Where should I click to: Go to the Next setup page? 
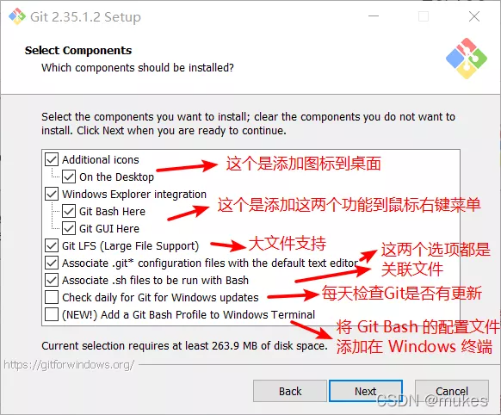click(x=366, y=391)
